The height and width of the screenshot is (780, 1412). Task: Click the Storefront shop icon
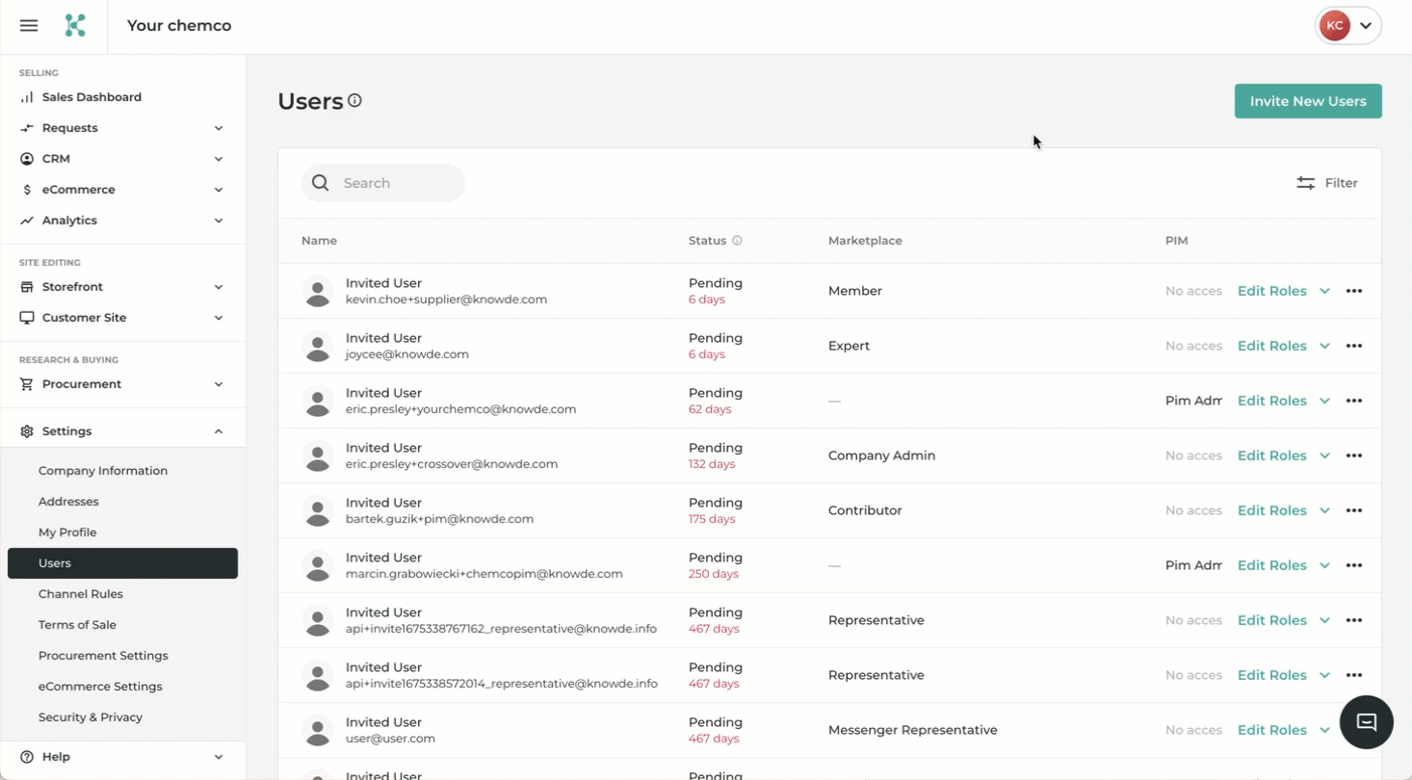coord(27,287)
